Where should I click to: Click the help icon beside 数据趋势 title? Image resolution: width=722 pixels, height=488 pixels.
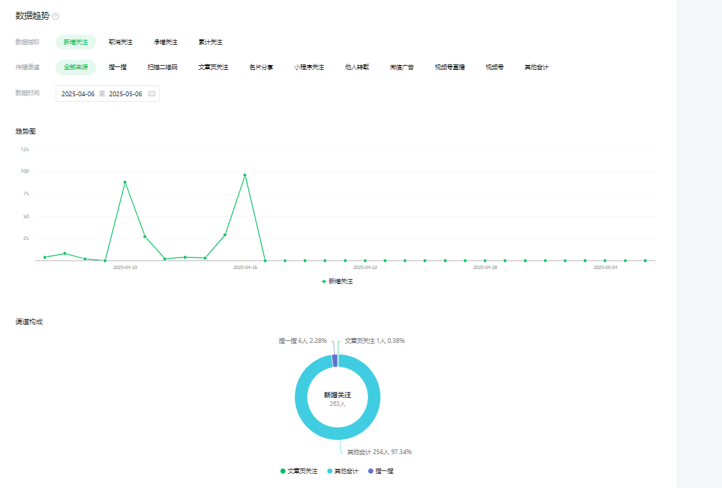click(x=56, y=16)
